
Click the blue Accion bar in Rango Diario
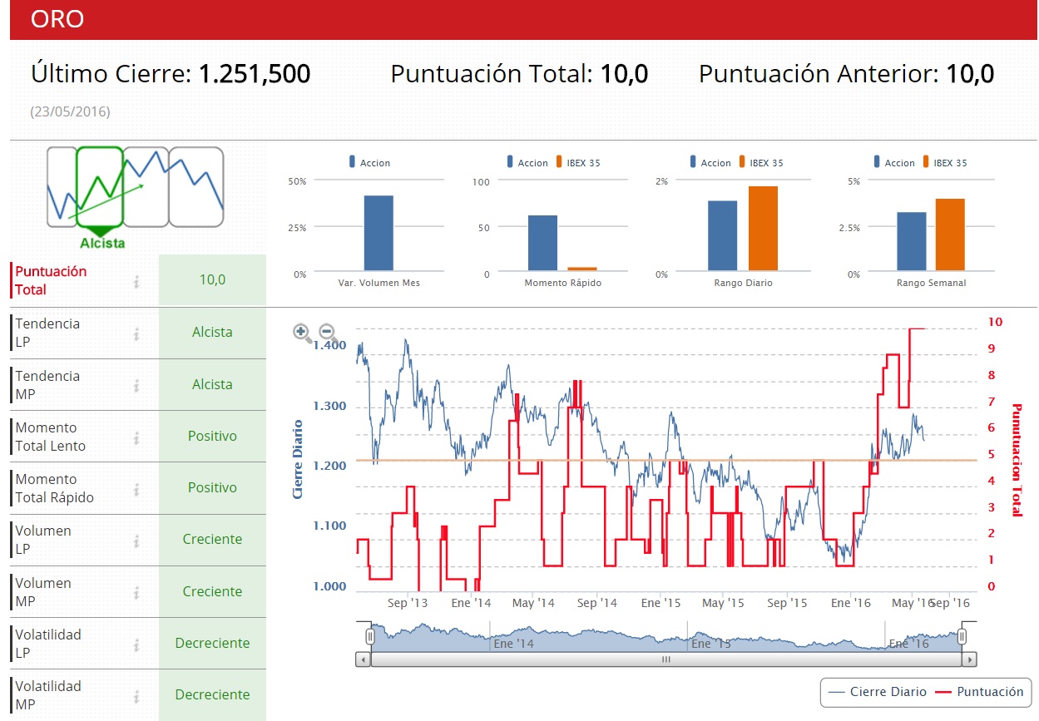[x=723, y=235]
